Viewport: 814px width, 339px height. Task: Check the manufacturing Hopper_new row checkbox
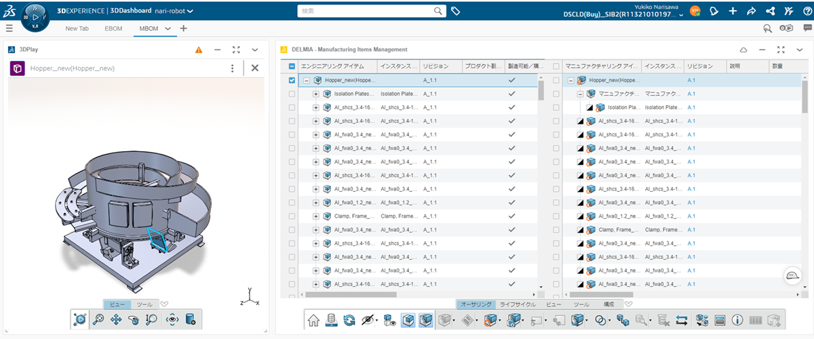556,80
